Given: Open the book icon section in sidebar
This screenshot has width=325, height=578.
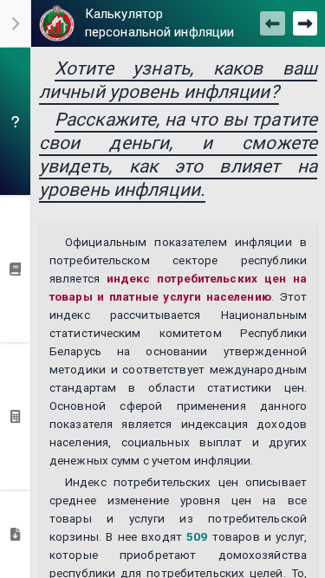Looking at the screenshot, I should click(x=15, y=270).
